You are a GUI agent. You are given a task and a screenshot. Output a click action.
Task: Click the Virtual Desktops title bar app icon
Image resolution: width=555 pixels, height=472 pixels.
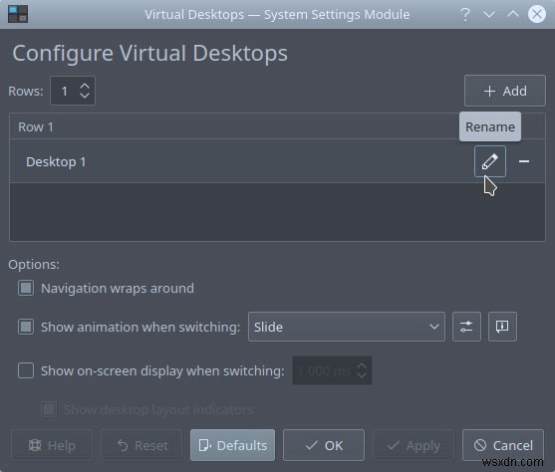(x=18, y=14)
